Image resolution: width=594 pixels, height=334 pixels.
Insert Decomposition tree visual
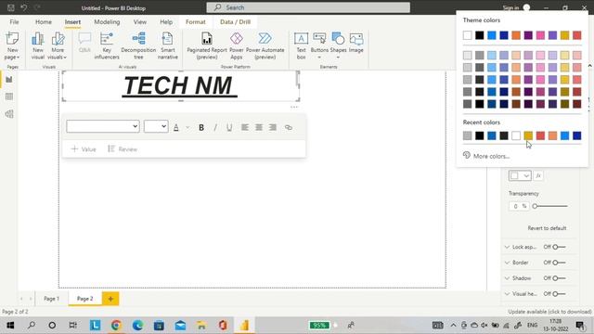pyautogui.click(x=138, y=45)
